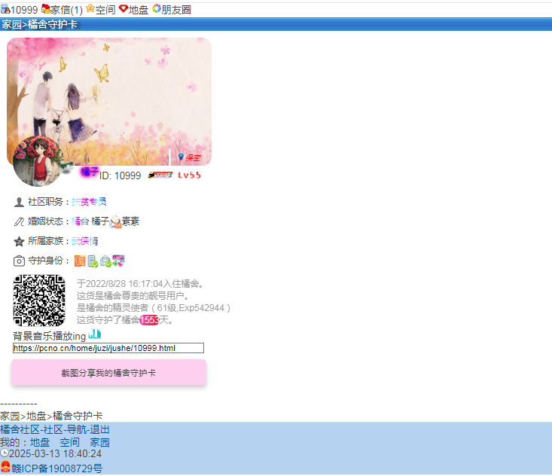
Task: Click the QR code image
Action: point(39,301)
